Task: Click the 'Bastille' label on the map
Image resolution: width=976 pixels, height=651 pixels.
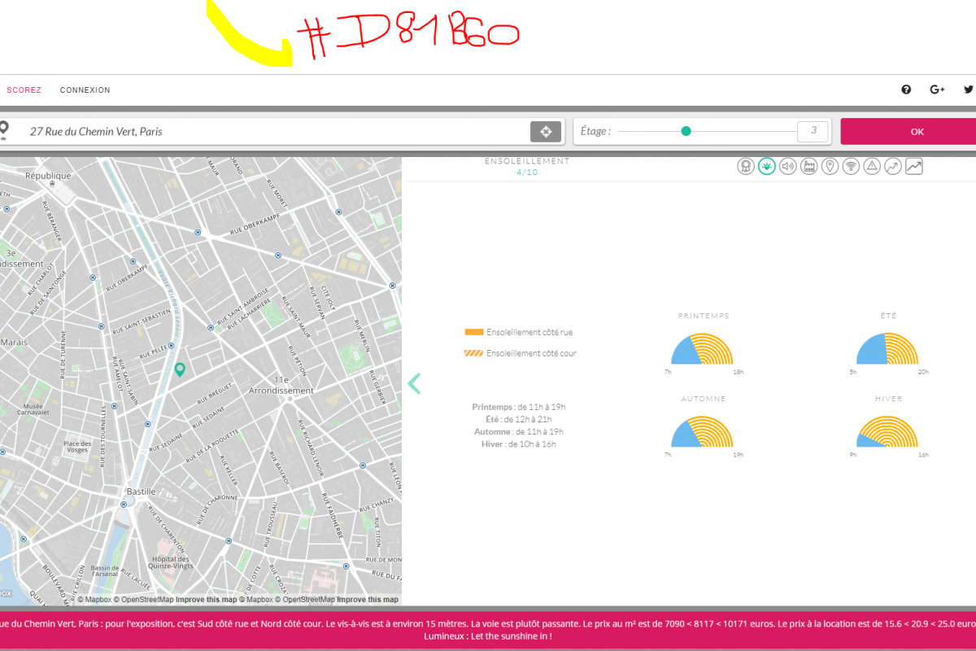Action: pos(141,492)
